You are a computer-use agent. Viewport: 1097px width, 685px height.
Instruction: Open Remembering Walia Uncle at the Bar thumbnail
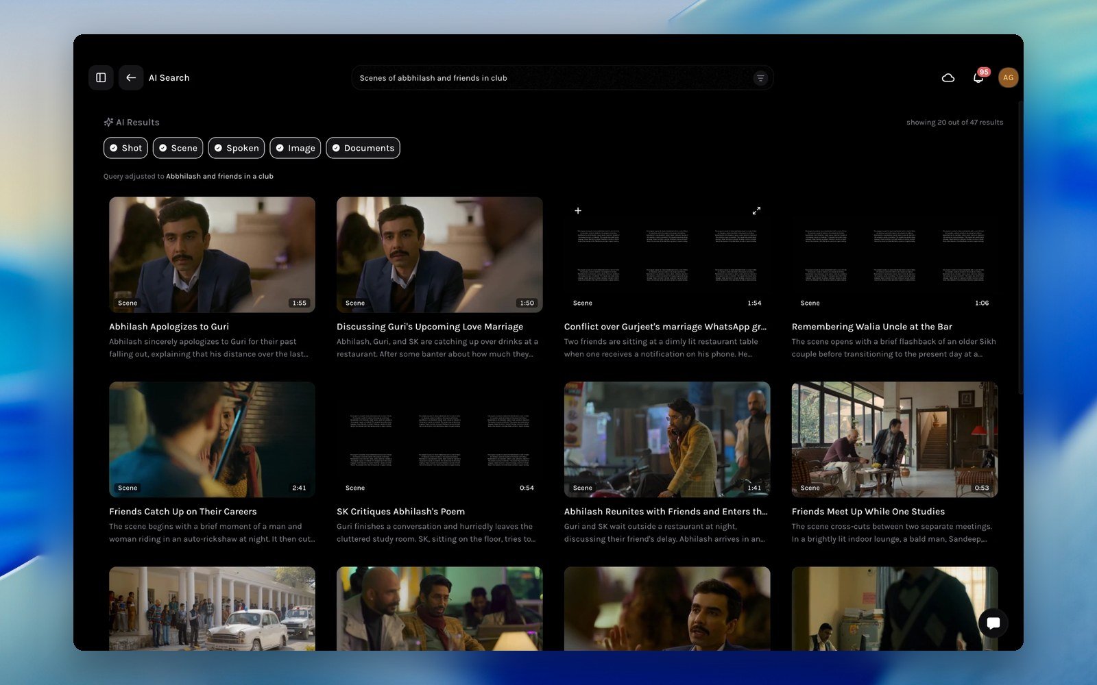click(895, 255)
